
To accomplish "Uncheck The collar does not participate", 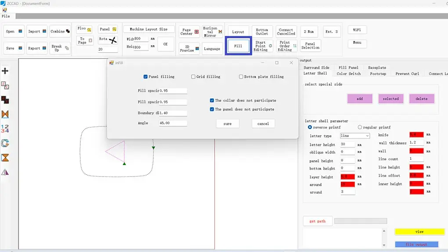I will [212, 100].
